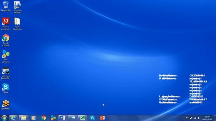The height and width of the screenshot is (121, 216).
Task: Click Show desktop strip beside clock
Action: pyautogui.click(x=215, y=118)
